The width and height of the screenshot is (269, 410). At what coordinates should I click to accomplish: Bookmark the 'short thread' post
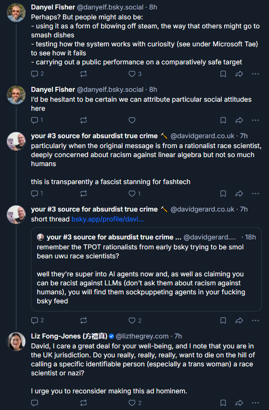pyautogui.click(x=223, y=320)
